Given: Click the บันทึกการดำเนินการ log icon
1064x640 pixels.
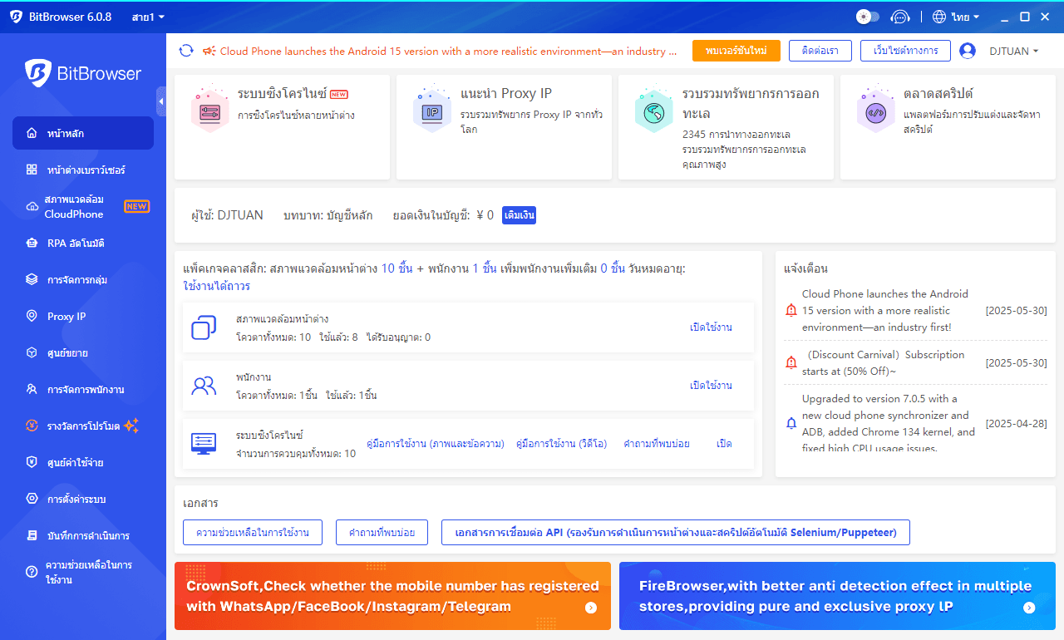Looking at the screenshot, I should click(32, 535).
